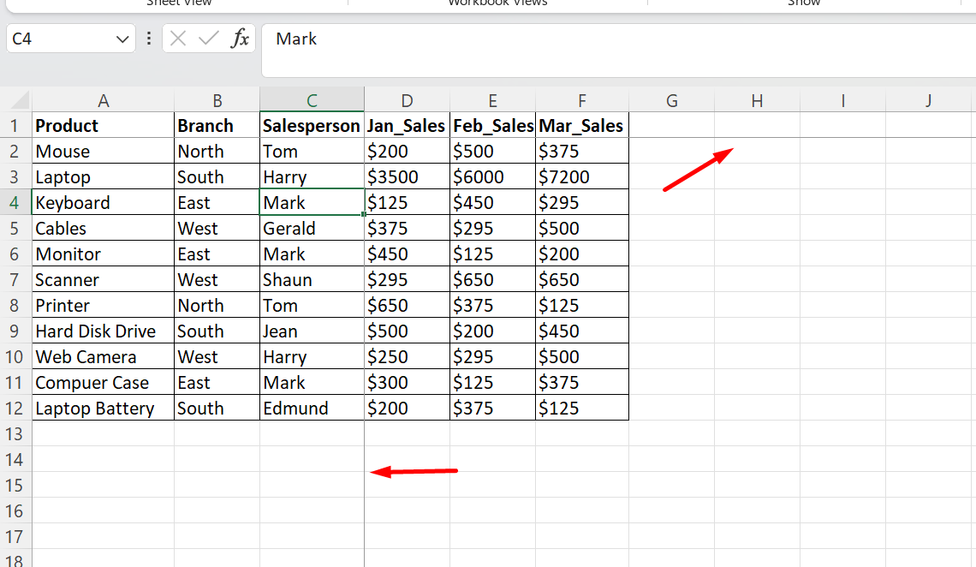Select column header H
Viewport: 976px width, 567px height.
757,100
